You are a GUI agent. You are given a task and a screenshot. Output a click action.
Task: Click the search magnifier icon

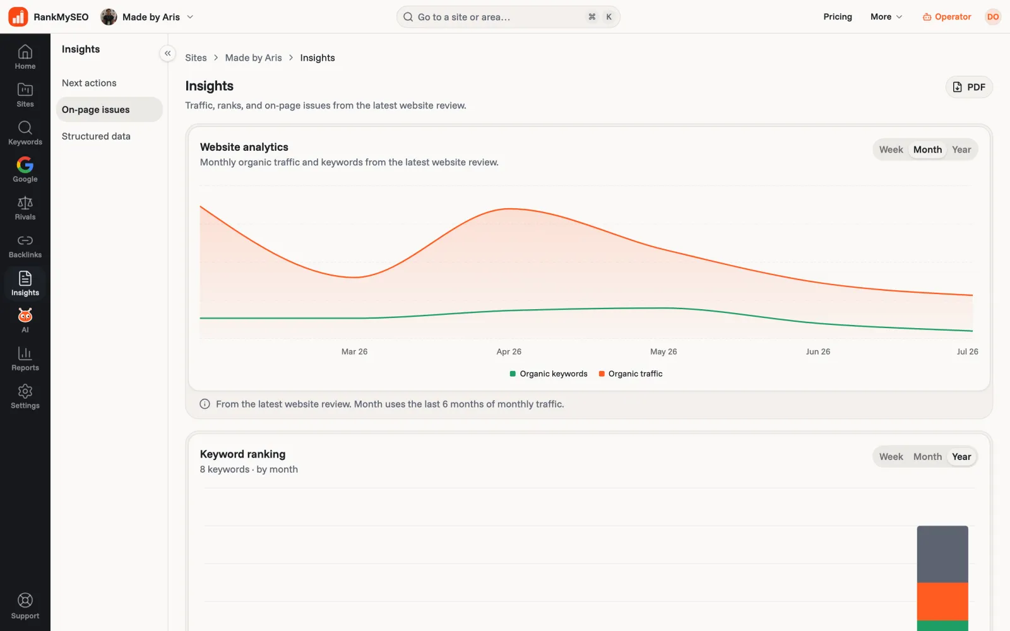(408, 17)
